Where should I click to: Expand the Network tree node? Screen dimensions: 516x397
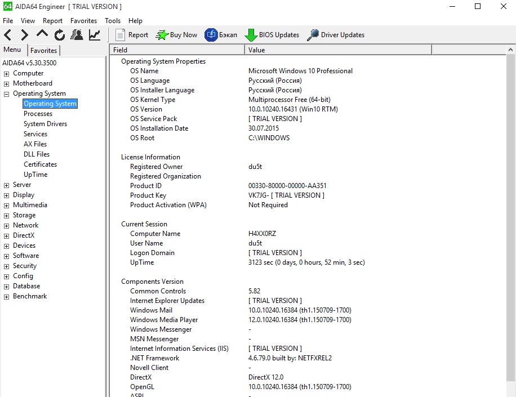click(6, 226)
